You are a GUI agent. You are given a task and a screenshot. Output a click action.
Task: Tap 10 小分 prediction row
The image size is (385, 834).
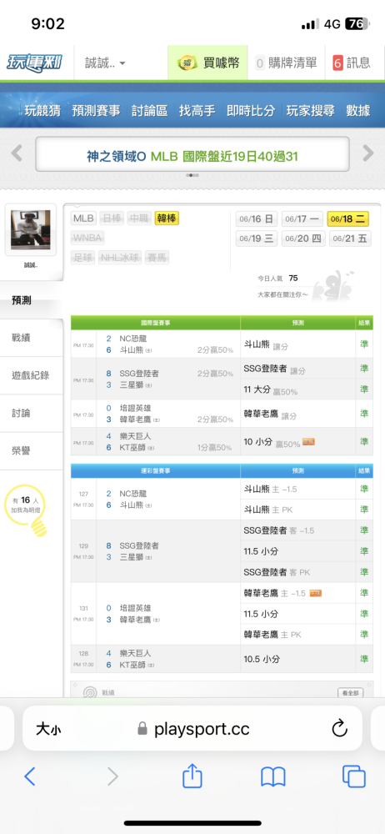click(297, 442)
